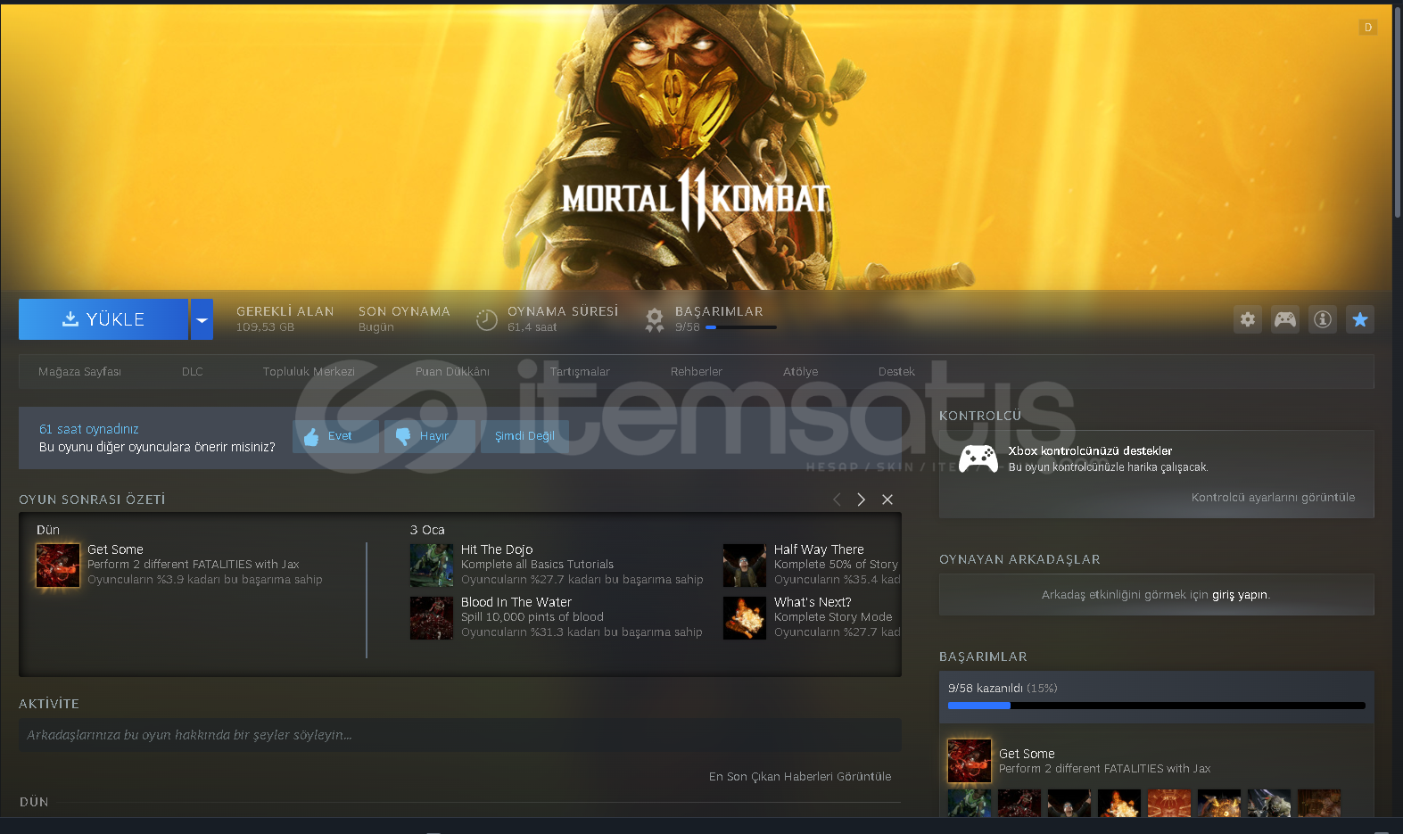Click What's Next? achievement icon
Screen dimensions: 1403x834
(745, 618)
